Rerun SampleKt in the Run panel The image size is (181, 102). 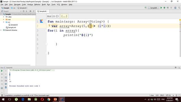2,71
